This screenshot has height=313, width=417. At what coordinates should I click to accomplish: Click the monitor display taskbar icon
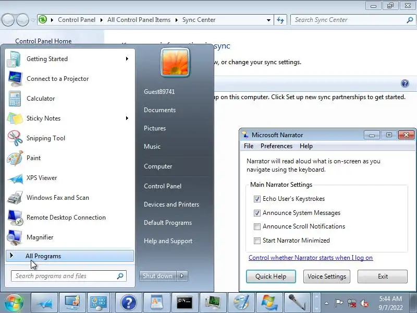pyautogui.click(x=72, y=303)
